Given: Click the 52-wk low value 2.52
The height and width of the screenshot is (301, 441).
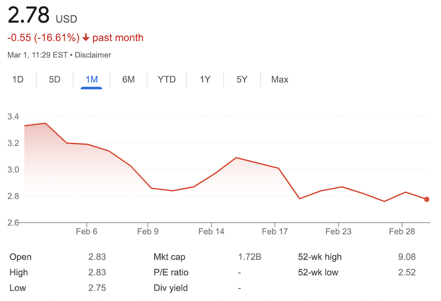Looking at the screenshot, I should tap(406, 272).
